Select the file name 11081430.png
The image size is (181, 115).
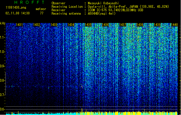(x=16, y=7)
